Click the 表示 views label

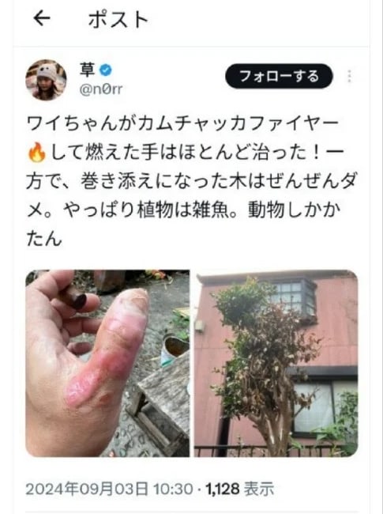[x=259, y=489]
